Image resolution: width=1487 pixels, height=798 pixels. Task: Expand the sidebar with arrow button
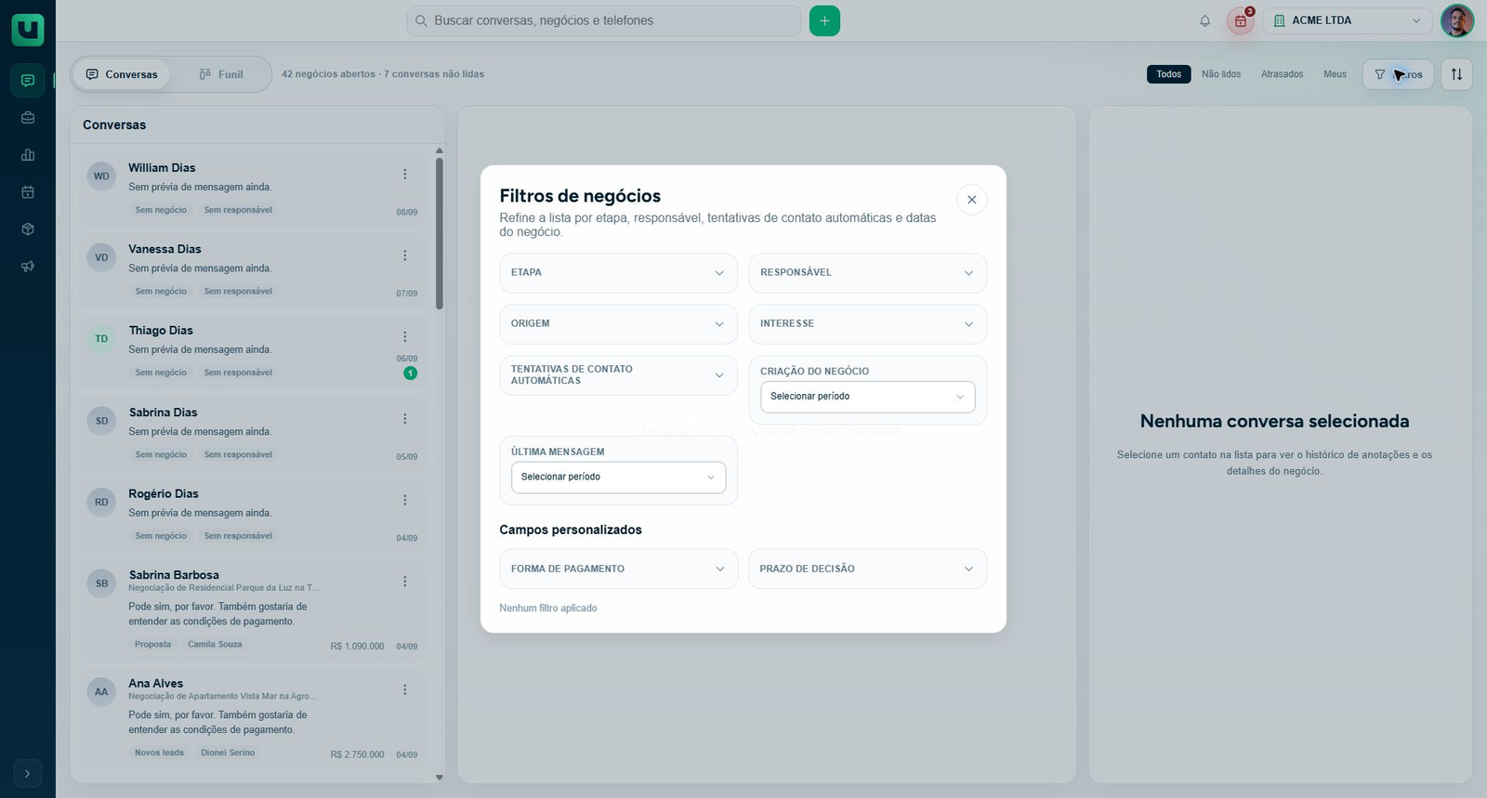pos(28,773)
